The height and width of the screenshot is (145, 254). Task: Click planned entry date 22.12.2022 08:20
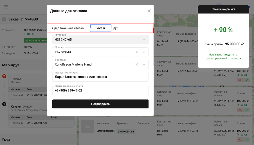(x=37, y=123)
